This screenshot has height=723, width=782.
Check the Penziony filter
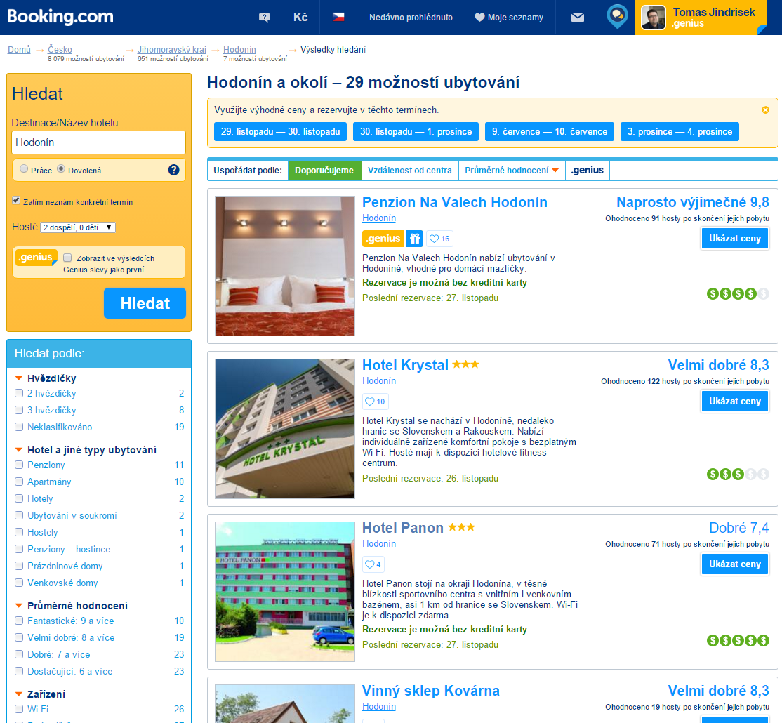click(x=19, y=465)
